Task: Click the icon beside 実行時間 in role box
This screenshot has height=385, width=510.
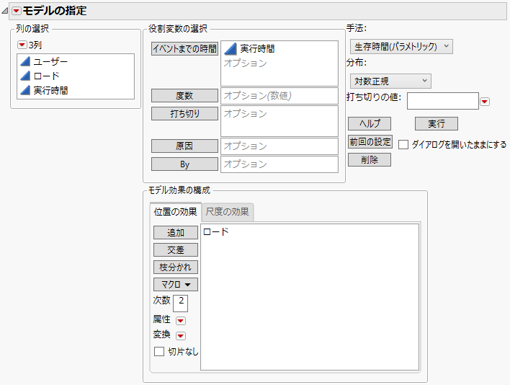Action: coord(231,48)
